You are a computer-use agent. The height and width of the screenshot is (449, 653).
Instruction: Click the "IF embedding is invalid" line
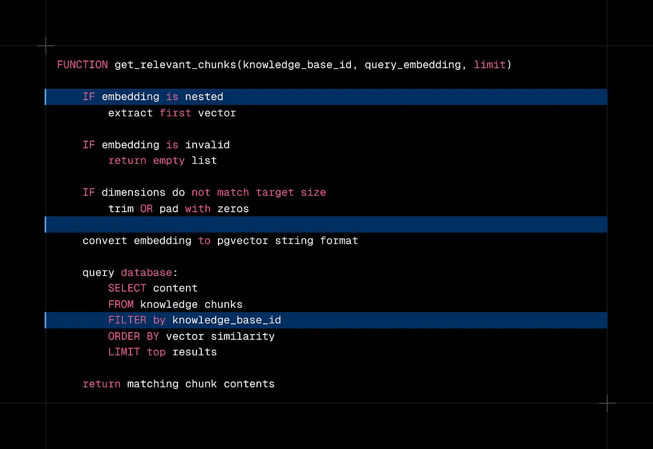pyautogui.click(x=156, y=145)
